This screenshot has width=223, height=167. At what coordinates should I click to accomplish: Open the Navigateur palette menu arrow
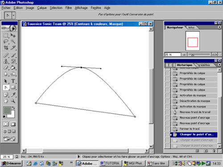point(219,27)
